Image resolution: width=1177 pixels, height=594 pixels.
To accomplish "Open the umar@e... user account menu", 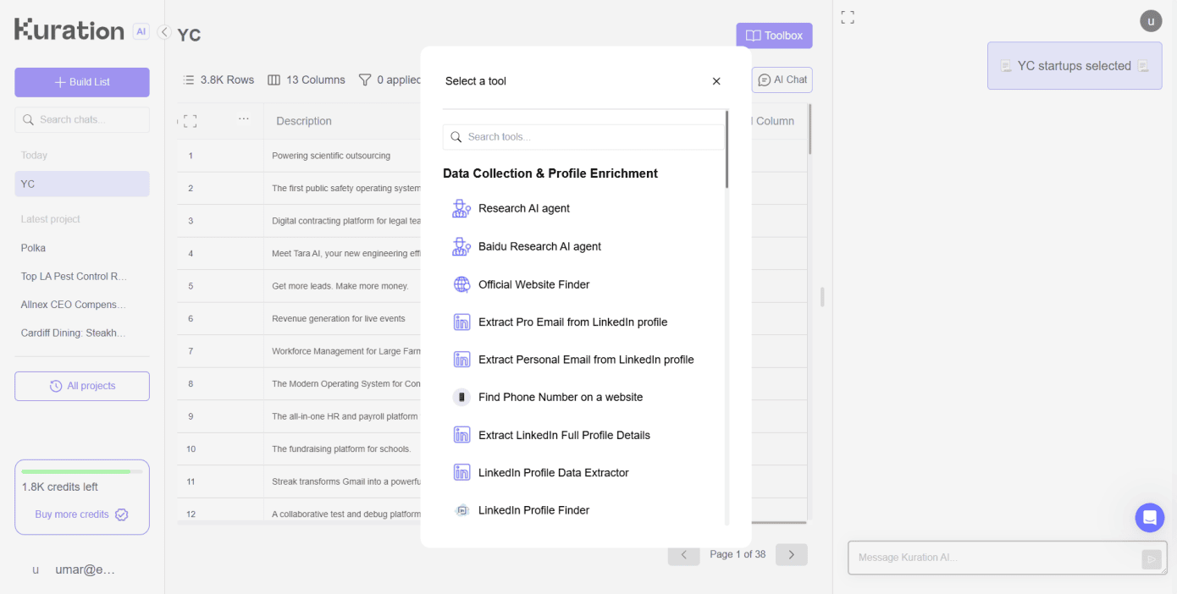I will [x=74, y=569].
